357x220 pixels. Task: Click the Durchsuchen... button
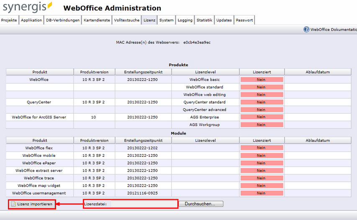(201, 204)
